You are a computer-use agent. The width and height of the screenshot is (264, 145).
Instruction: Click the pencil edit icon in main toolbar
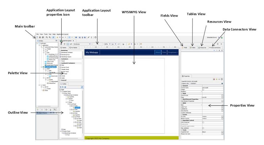[x=89, y=37]
